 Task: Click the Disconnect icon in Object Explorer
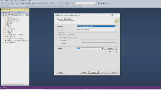point(12,12)
